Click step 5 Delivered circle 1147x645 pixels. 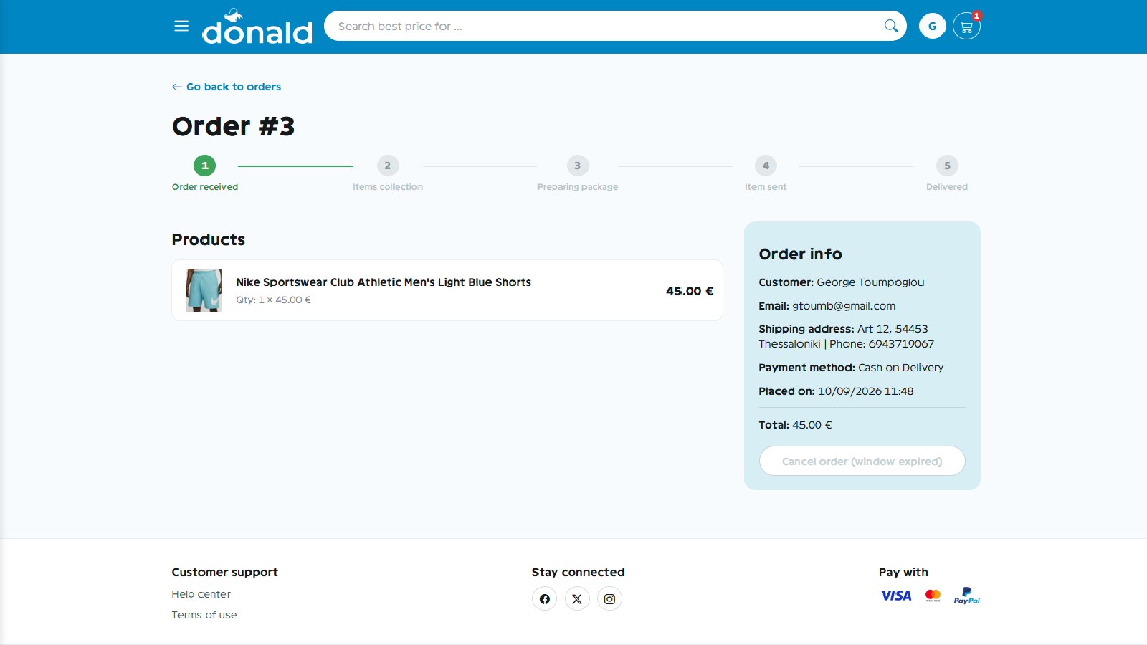[947, 166]
